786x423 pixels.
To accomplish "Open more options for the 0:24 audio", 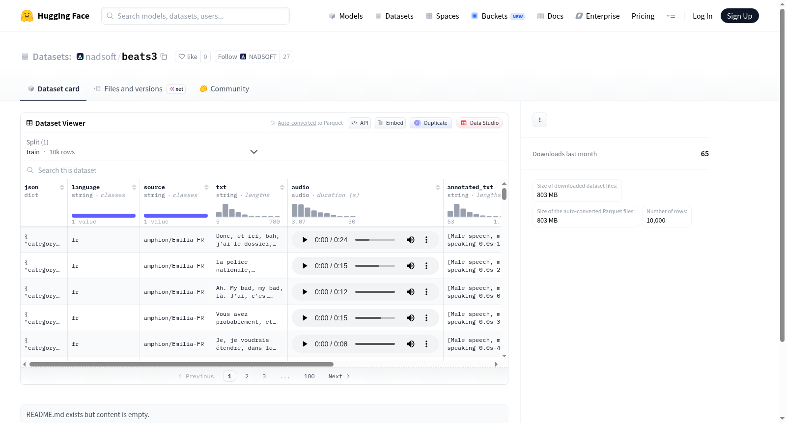I will (x=426, y=240).
